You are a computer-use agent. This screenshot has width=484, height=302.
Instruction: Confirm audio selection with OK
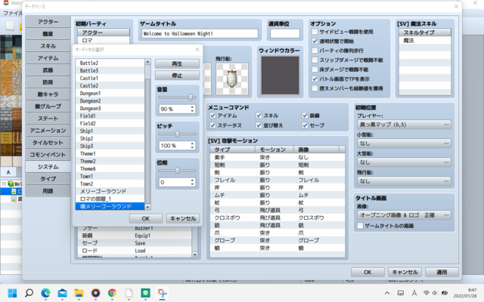146,218
